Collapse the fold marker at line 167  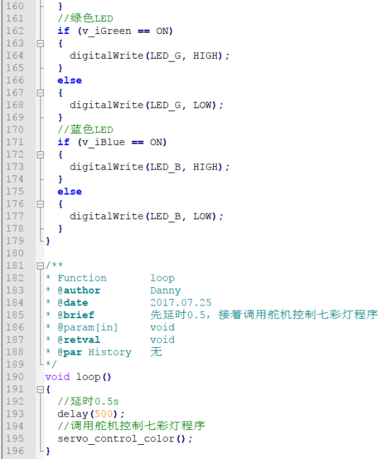[40, 93]
